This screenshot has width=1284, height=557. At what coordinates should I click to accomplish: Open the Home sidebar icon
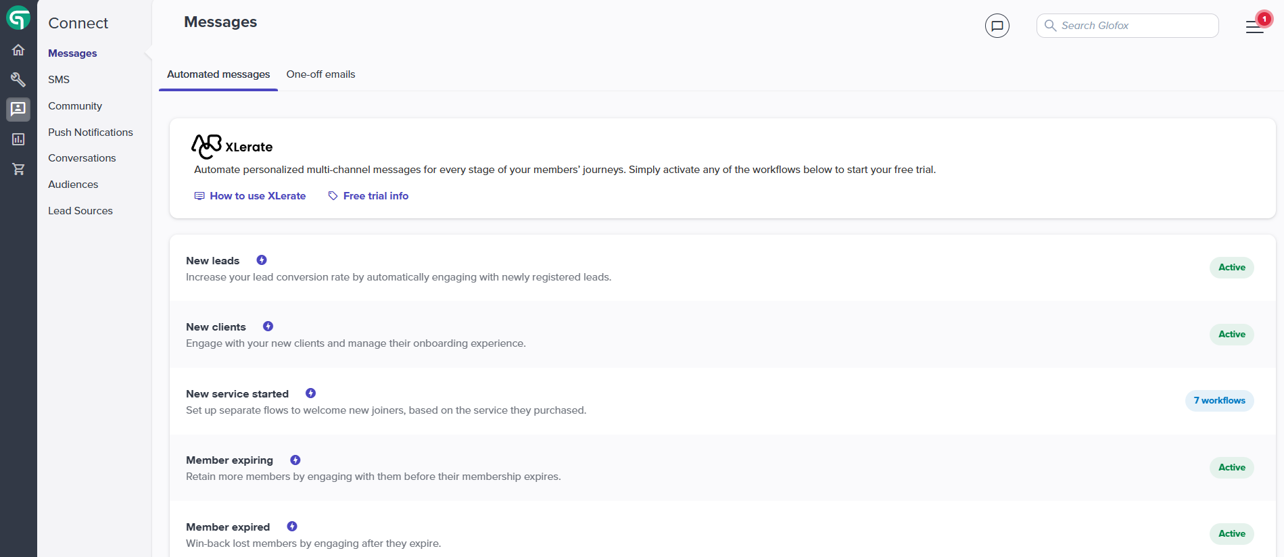coord(18,50)
